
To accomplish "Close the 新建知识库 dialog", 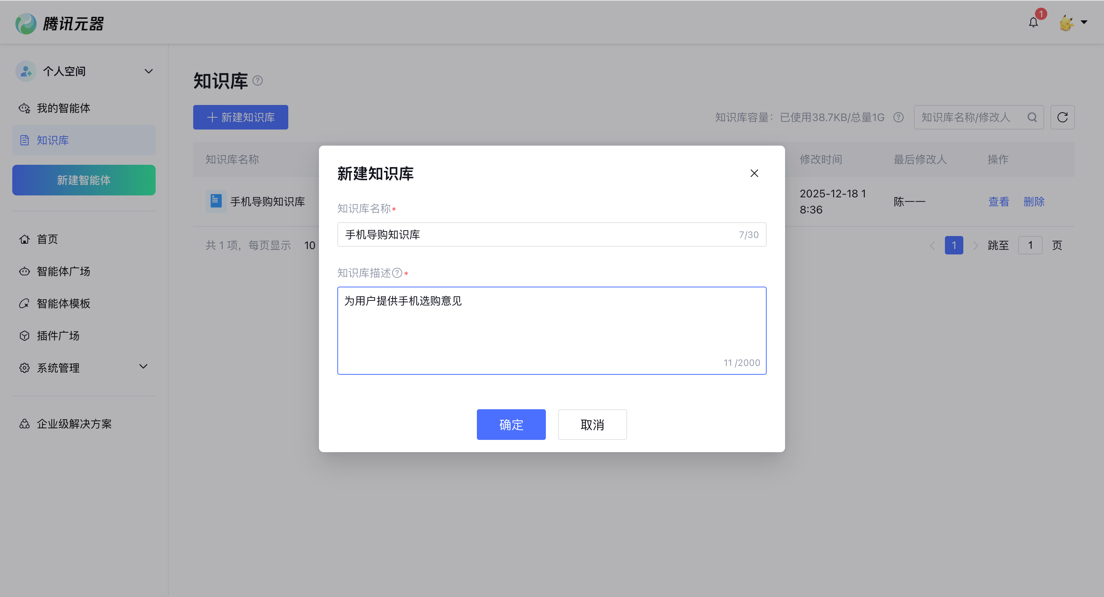I will 754,173.
